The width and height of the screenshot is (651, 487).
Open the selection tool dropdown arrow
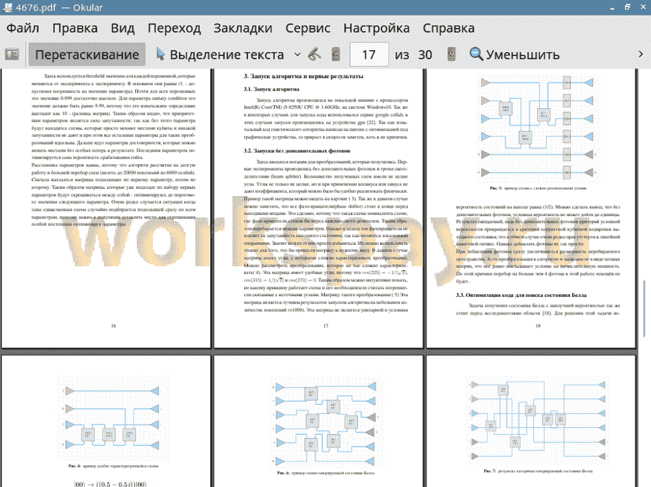pyautogui.click(x=298, y=55)
